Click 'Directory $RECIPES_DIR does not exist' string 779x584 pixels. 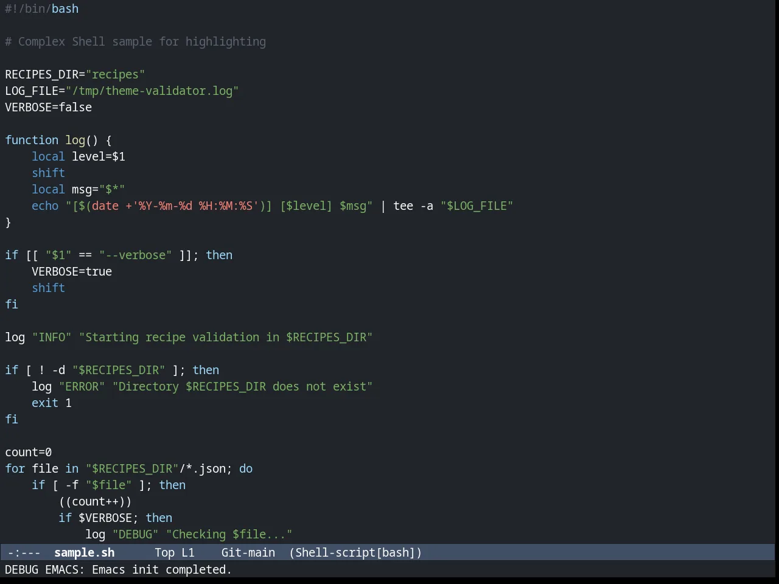click(242, 386)
